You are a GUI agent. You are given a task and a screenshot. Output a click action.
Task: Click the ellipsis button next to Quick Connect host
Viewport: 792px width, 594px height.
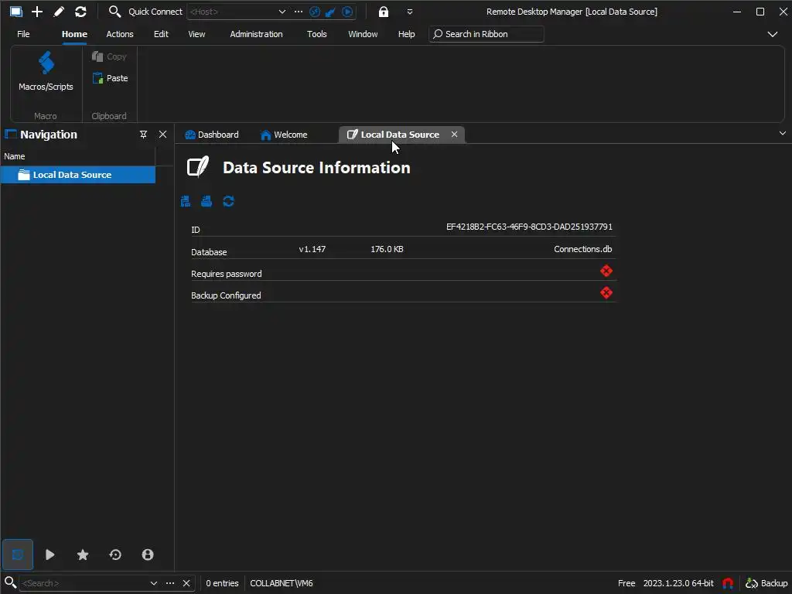pos(299,12)
